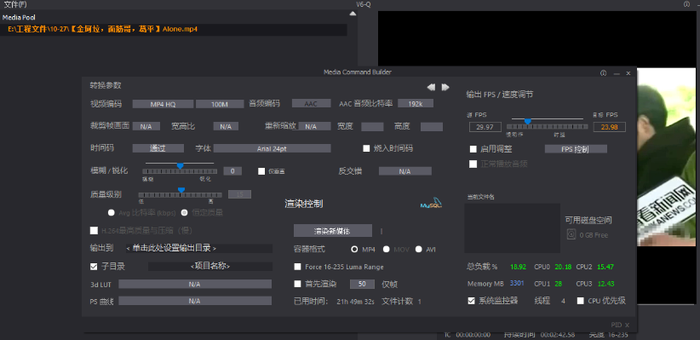This screenshot has width=700, height=340.
Task: Open the 重新缩放 N/A dropdown
Action: click(315, 126)
